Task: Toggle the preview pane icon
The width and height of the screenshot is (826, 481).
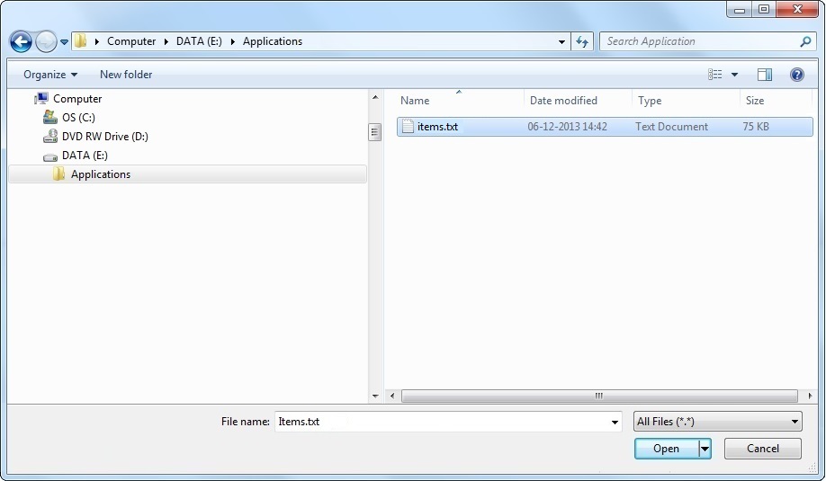Action: 765,75
